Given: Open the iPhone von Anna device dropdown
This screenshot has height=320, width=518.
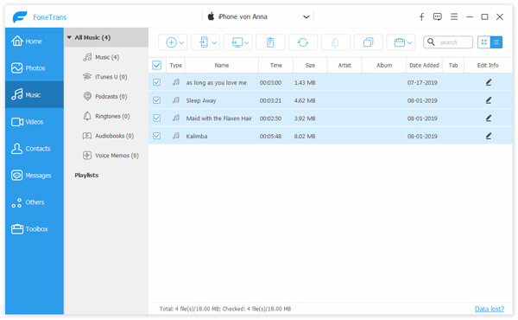Looking at the screenshot, I should (258, 16).
